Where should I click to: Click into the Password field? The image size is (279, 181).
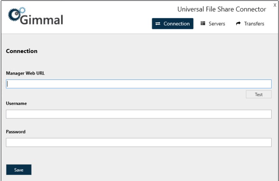coord(138,142)
